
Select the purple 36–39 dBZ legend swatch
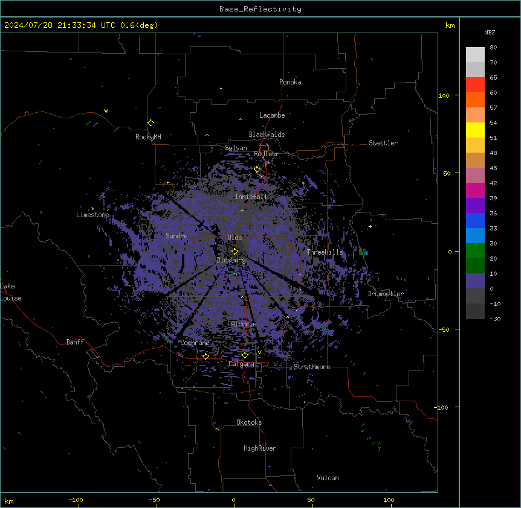point(475,206)
